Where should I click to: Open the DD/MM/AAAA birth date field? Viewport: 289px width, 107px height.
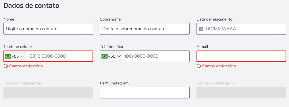(x=241, y=29)
